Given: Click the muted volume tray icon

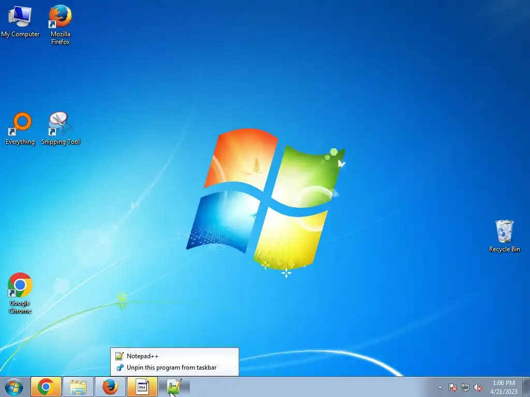Looking at the screenshot, I should coord(478,387).
